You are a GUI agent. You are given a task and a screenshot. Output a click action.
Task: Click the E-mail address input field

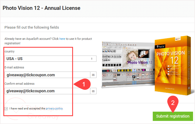click(x=47, y=75)
